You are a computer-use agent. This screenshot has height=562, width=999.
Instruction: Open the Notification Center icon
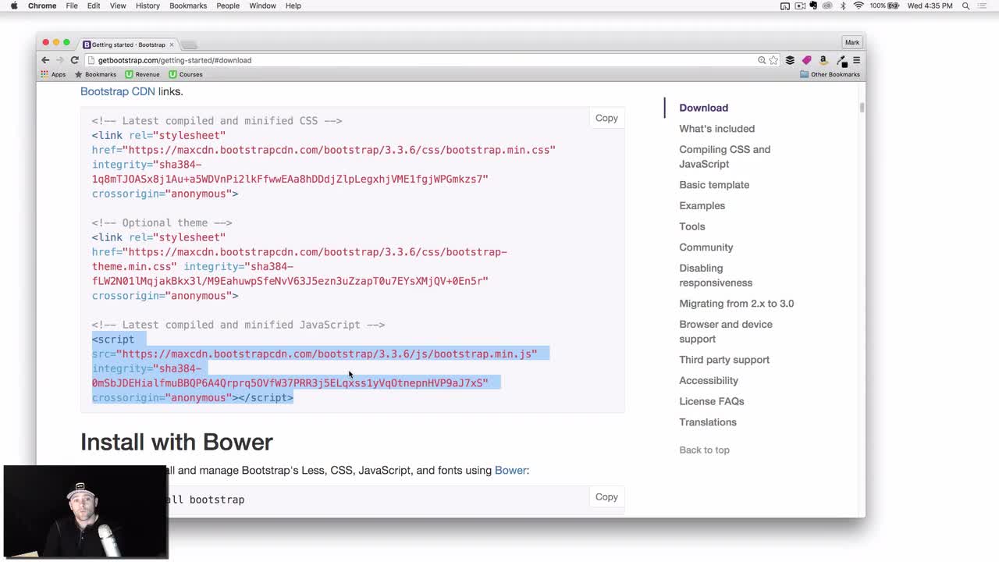coord(983,5)
